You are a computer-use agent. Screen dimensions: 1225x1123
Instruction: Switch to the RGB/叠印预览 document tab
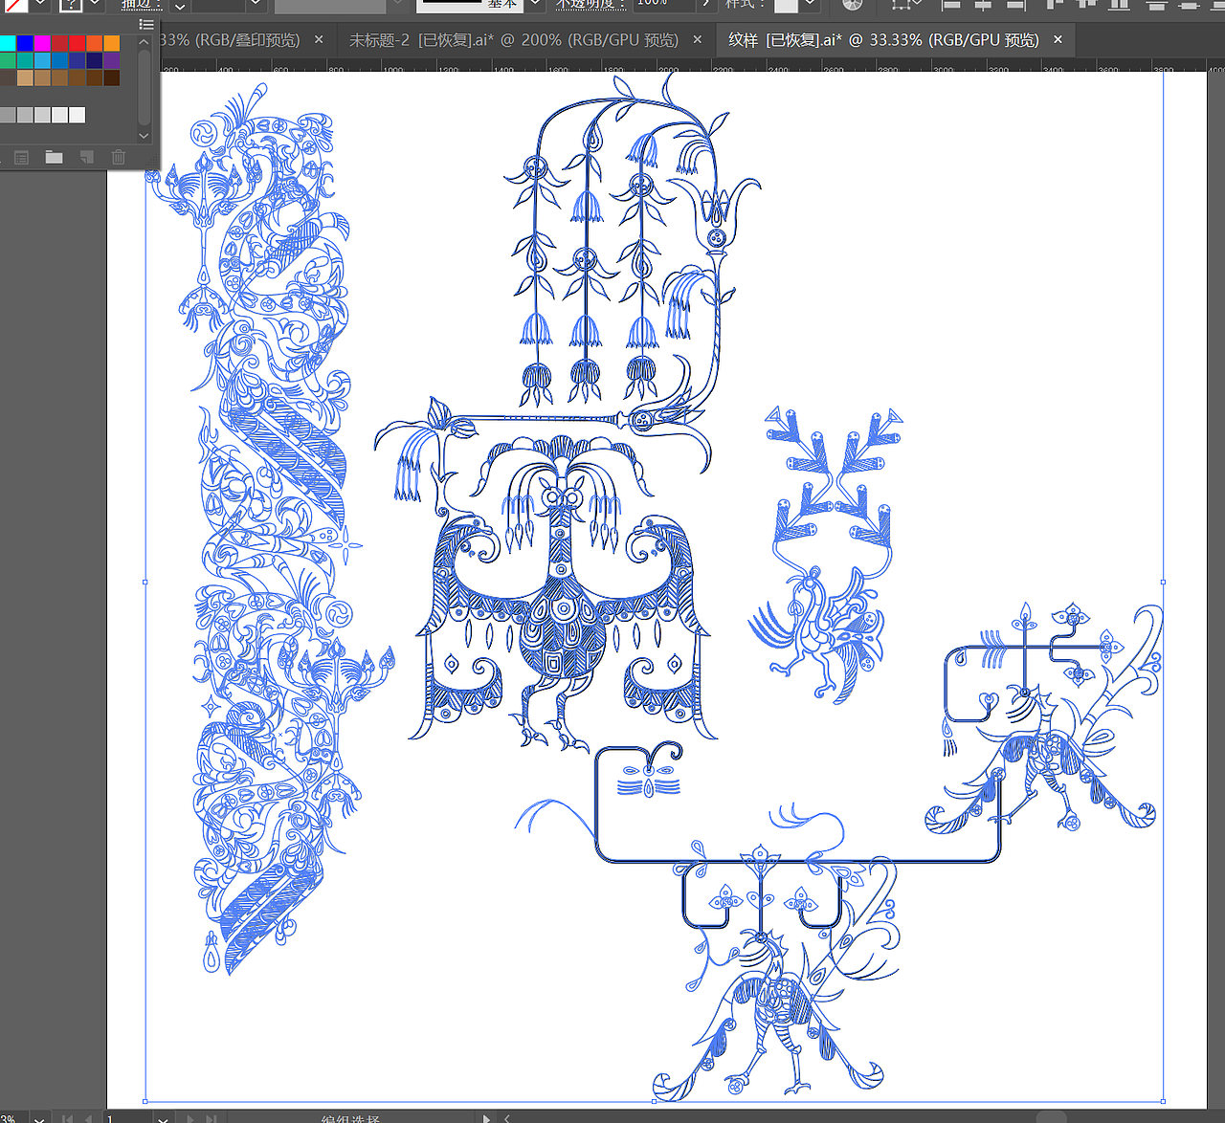[230, 40]
